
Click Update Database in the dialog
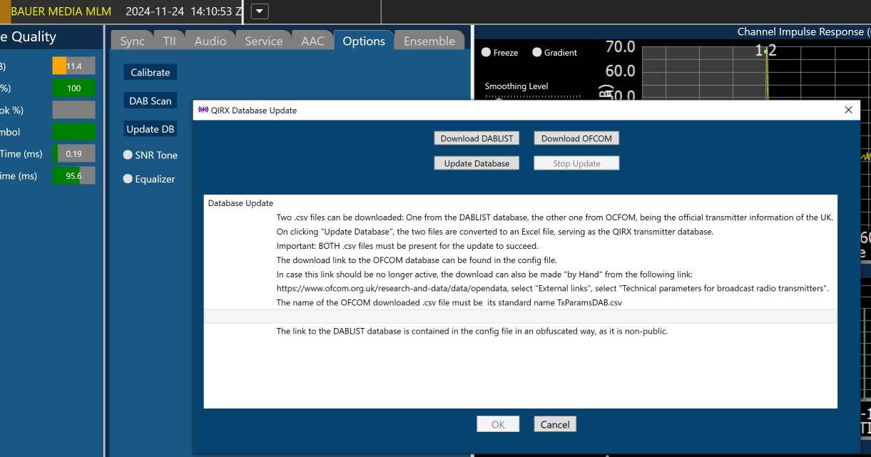pos(476,163)
